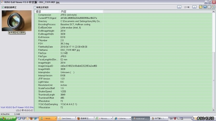
Task: Open the orange '3 Windo...' taskbar group
Action: click(48, 118)
